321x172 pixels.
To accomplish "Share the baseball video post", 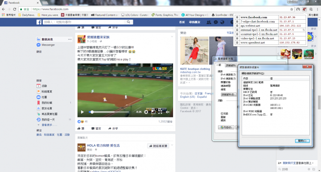I will point(113,129).
